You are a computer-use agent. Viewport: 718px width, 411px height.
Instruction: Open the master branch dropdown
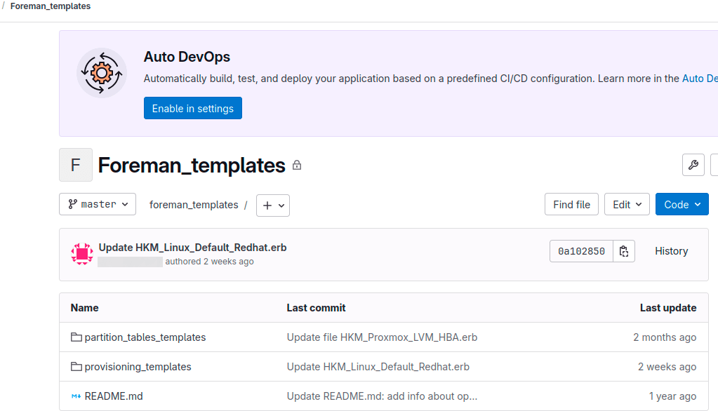click(x=98, y=204)
